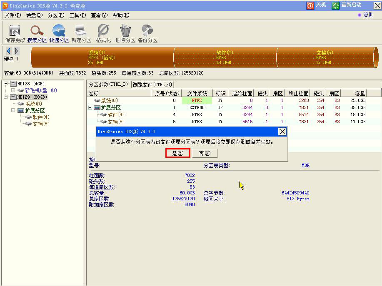Click the 文件系统 column header
This screenshot has height=286, width=382.
(x=197, y=94)
